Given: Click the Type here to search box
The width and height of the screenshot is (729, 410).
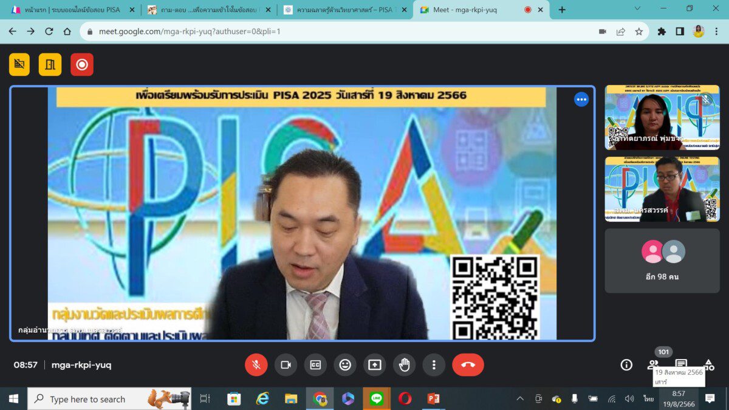Looking at the screenshot, I should pos(109,399).
